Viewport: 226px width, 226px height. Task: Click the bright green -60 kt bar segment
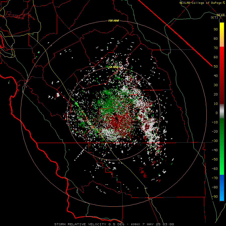pyautogui.click(x=222, y=172)
